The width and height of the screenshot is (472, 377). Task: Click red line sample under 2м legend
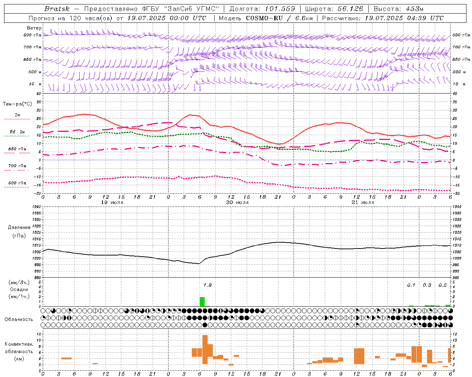[17, 119]
